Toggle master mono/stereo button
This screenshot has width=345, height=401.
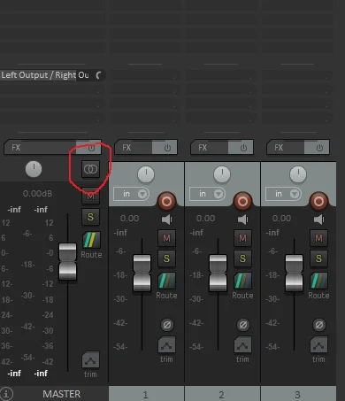point(90,169)
